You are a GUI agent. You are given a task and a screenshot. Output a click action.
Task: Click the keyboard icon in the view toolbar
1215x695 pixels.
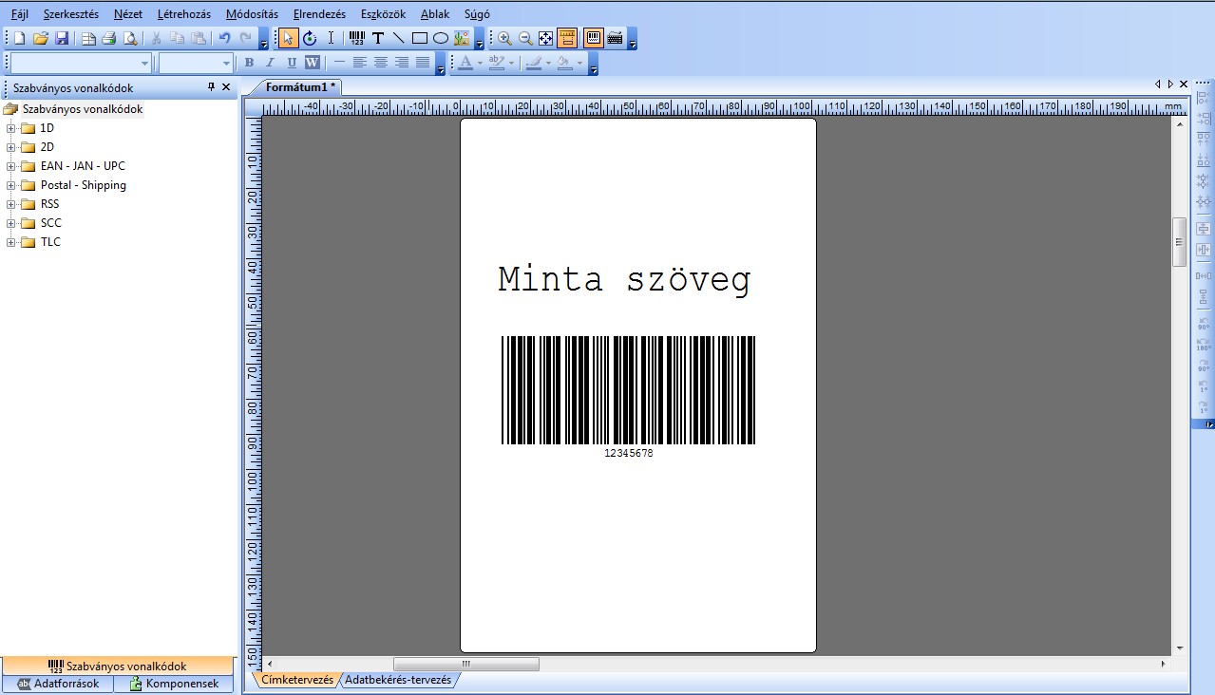[615, 39]
